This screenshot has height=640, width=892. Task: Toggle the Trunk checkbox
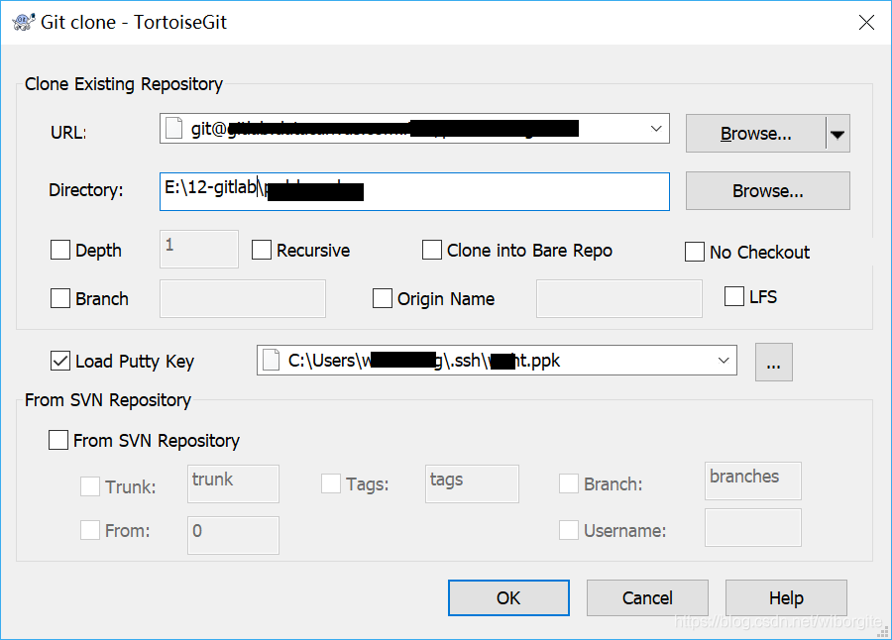[90, 486]
